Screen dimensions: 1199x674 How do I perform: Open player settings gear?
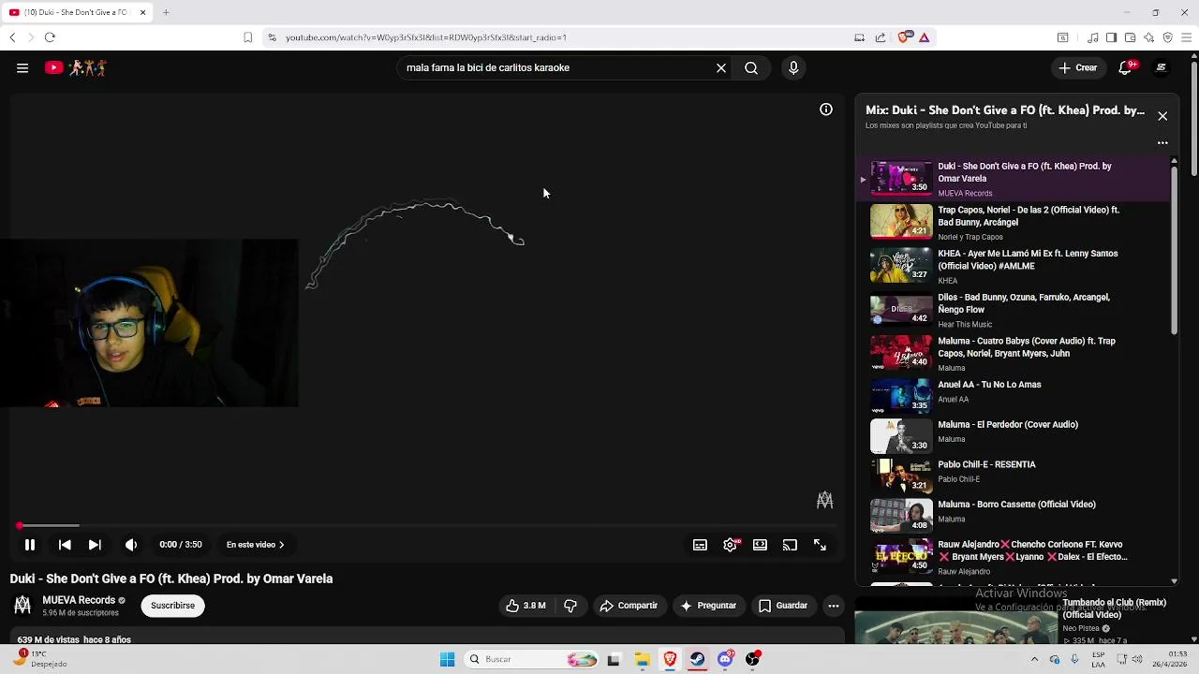tap(730, 545)
